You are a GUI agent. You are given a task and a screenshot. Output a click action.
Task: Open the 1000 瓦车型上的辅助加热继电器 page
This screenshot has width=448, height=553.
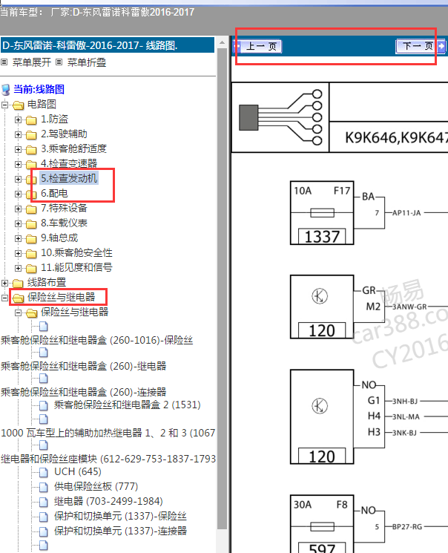pyautogui.click(x=108, y=433)
